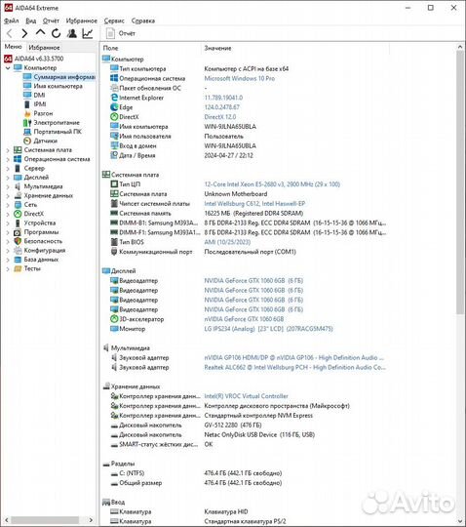This screenshot has height=527, width=466.
Task: Click the Монитор row icon
Action: coord(114,329)
